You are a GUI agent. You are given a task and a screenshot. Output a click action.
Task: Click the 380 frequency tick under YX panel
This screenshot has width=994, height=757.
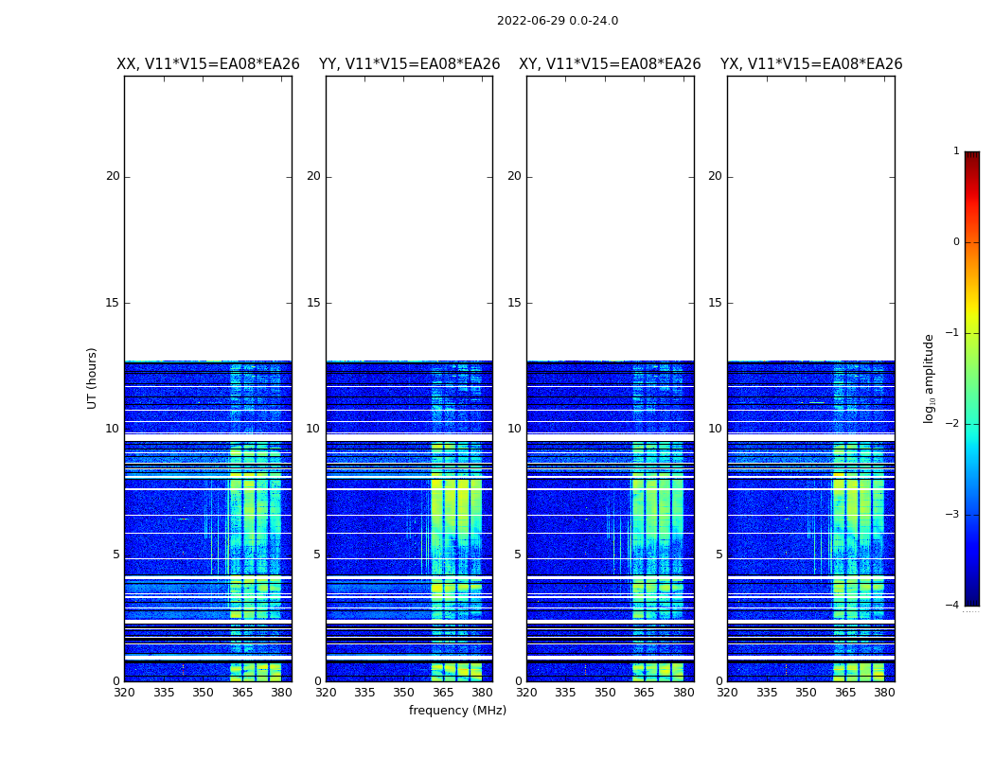pyautogui.click(x=884, y=693)
